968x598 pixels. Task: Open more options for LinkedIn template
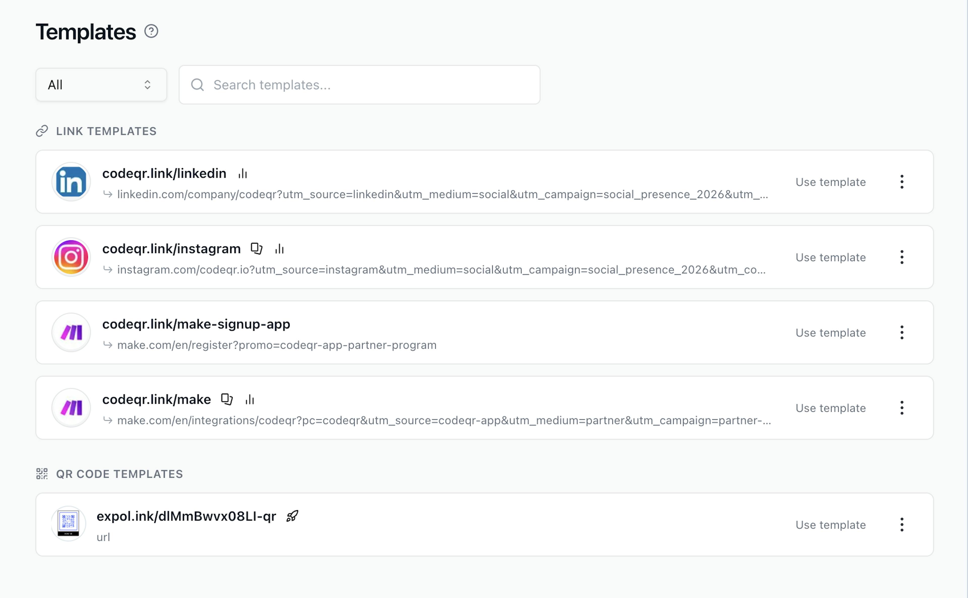click(x=901, y=182)
